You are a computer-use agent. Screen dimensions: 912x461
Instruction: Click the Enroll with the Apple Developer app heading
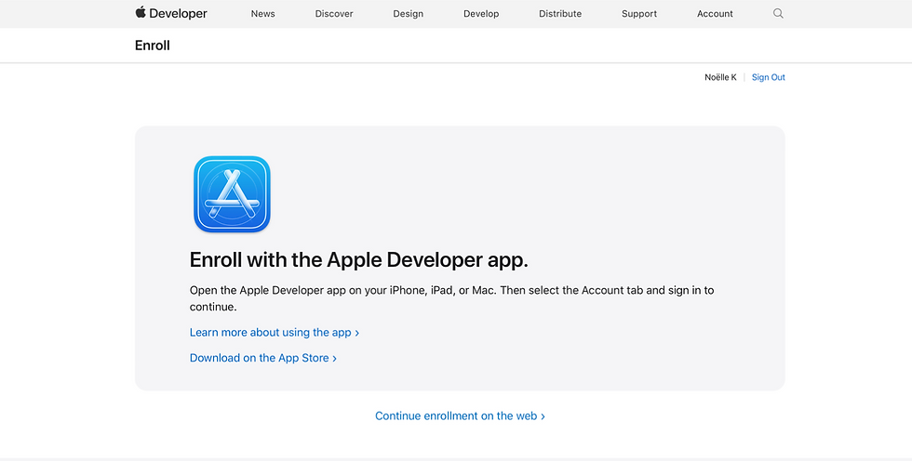coord(359,259)
